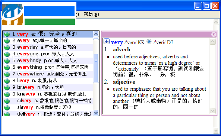This screenshot has width=221, height=136.
Task: Click the word list scrollbar down arrow
Action: (96, 113)
